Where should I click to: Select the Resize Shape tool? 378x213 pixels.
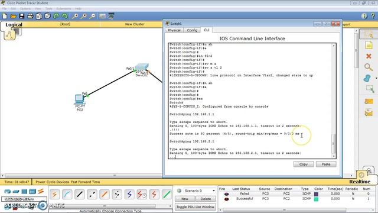pyautogui.click(x=370, y=89)
